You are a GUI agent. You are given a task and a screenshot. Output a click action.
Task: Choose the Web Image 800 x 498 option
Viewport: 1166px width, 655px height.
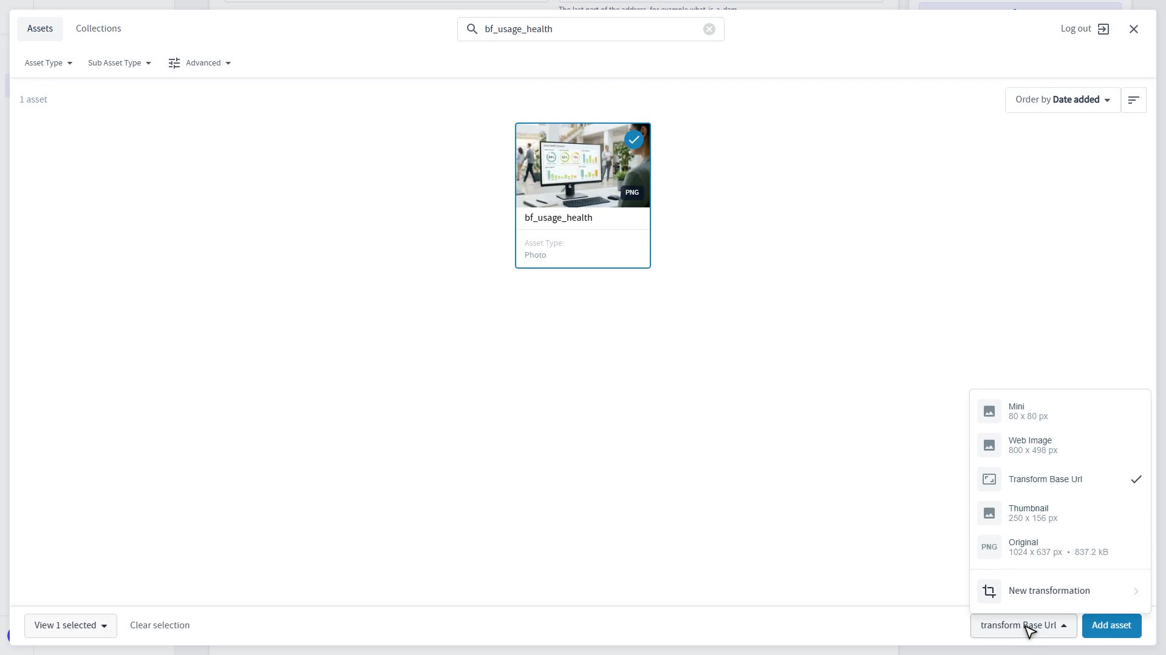point(1060,445)
